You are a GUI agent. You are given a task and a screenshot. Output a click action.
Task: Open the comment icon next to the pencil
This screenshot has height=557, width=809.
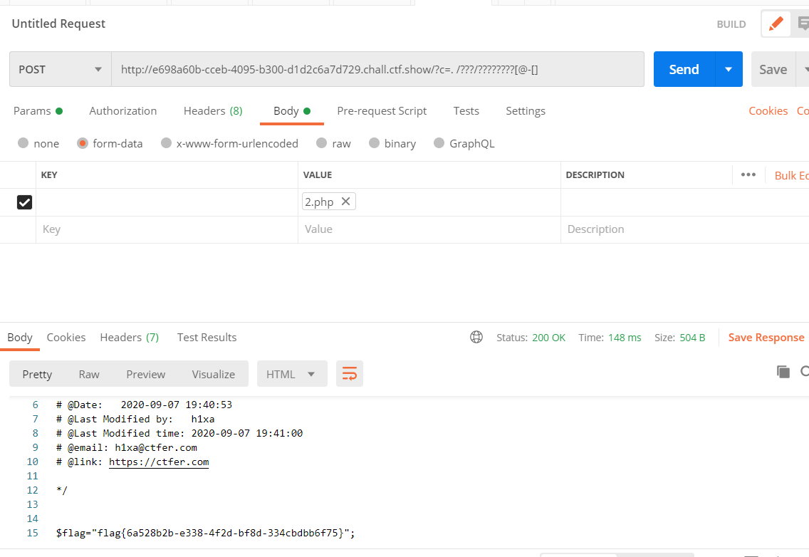(803, 24)
